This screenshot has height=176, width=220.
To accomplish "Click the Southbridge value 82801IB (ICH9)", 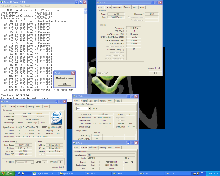I will click(111, 165).
